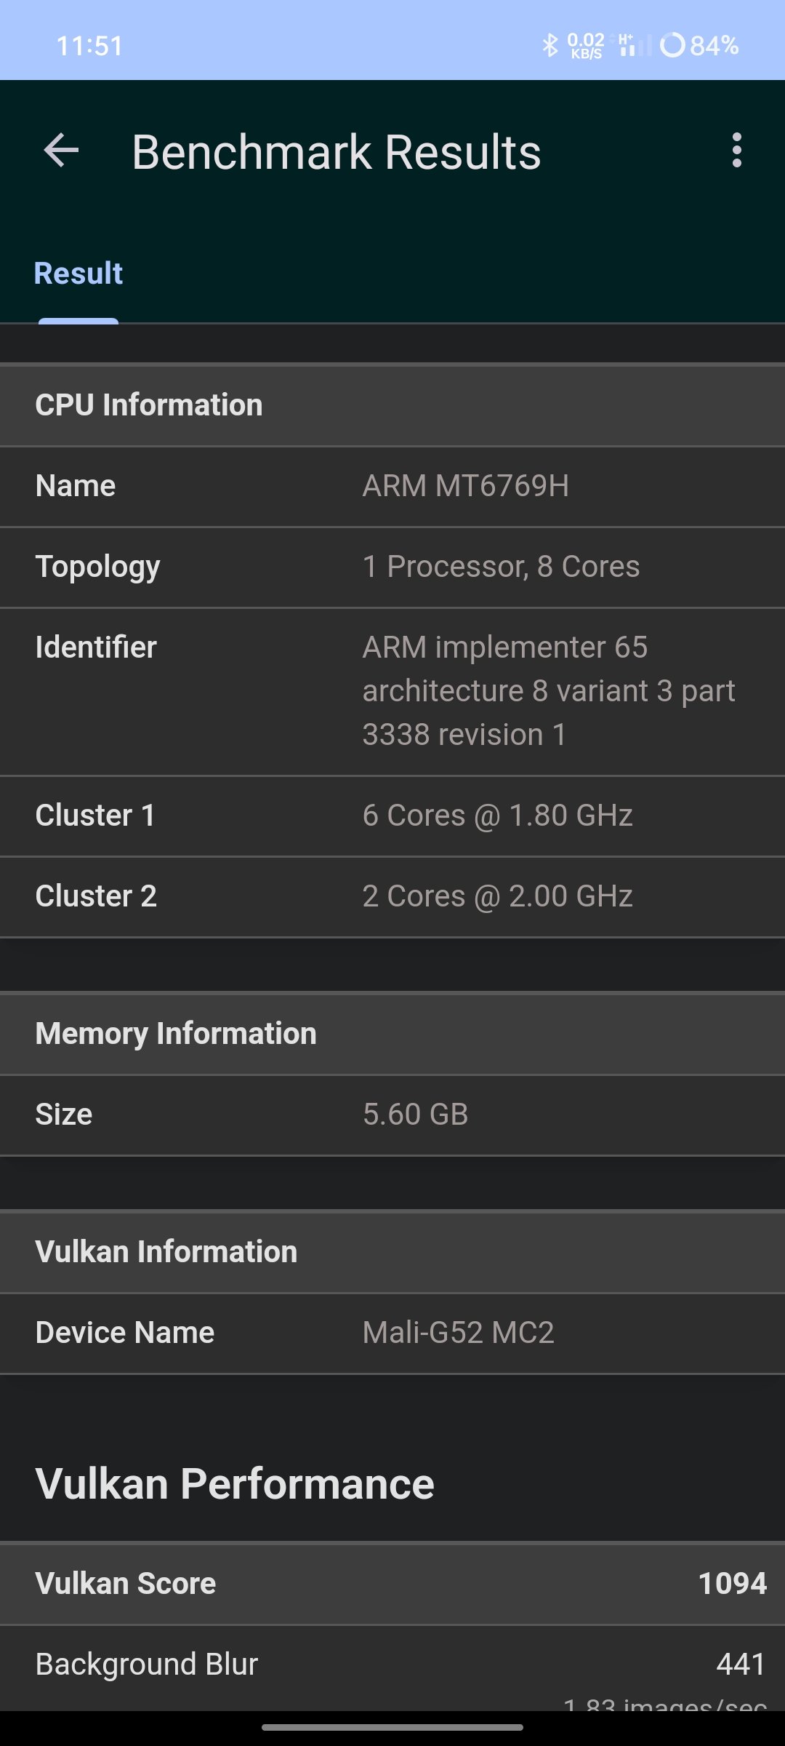Viewport: 785px width, 1746px height.
Task: Tap the mobile signal strength icon
Action: click(x=634, y=45)
